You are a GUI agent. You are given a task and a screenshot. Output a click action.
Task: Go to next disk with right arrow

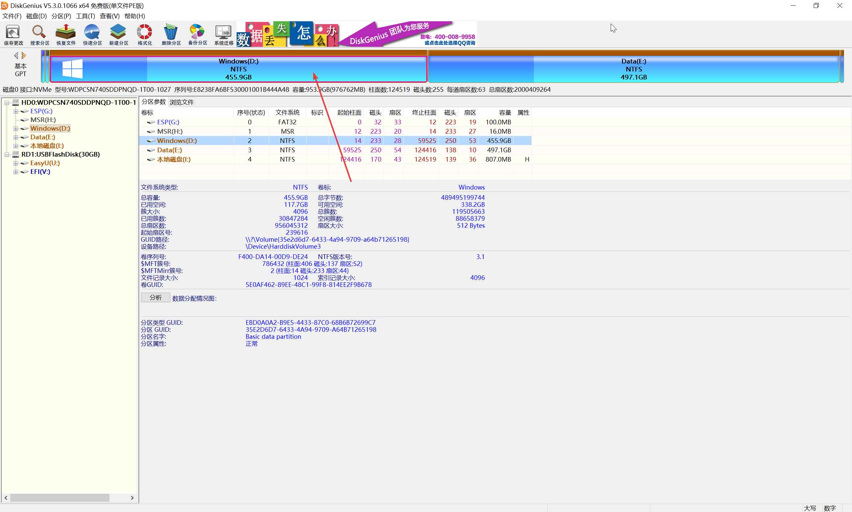24,55
